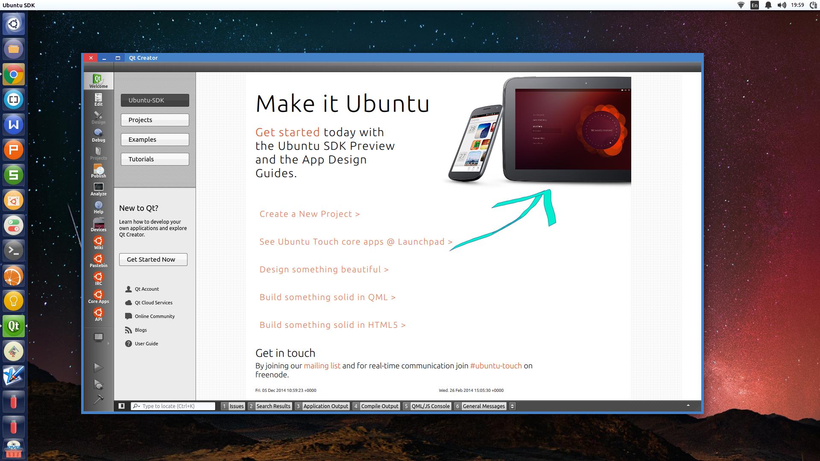The height and width of the screenshot is (461, 820).
Task: Open the kit selector monitor target
Action: tap(99, 338)
